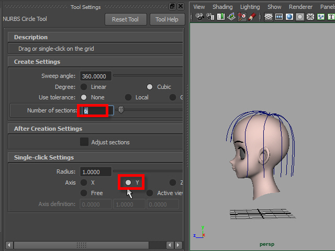Viewport: 335px width, 251px height.
Task: Click the scrollbar rightmost arrow
Action: coord(178,245)
